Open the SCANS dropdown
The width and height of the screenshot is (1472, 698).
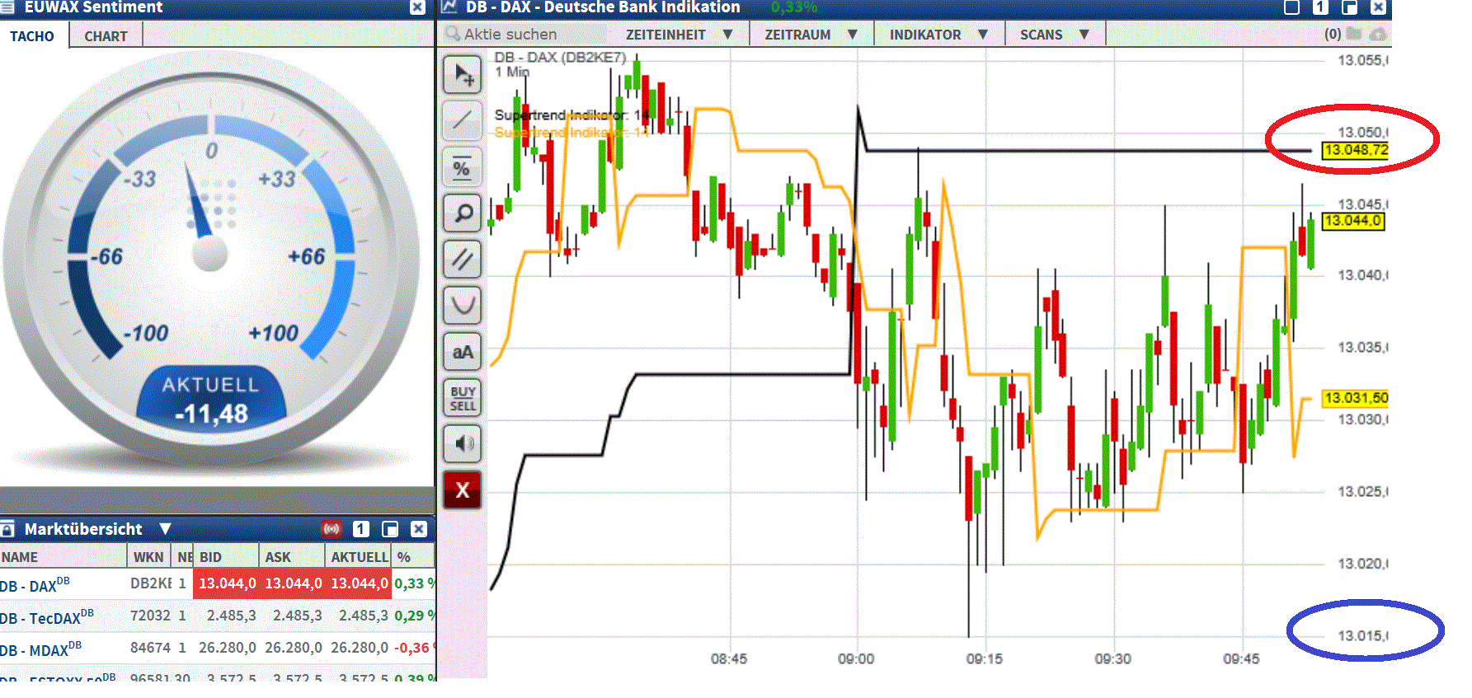[1055, 35]
